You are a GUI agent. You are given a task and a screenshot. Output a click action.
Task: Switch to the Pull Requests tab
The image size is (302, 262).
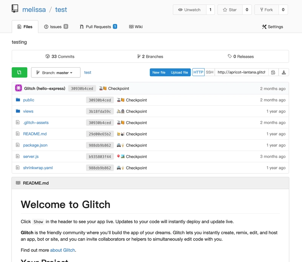[x=98, y=27]
